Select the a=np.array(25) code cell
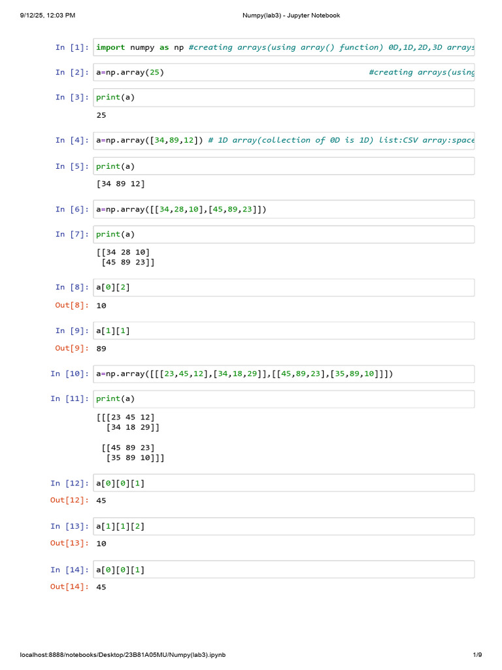The width and height of the screenshot is (502, 670). [x=284, y=72]
